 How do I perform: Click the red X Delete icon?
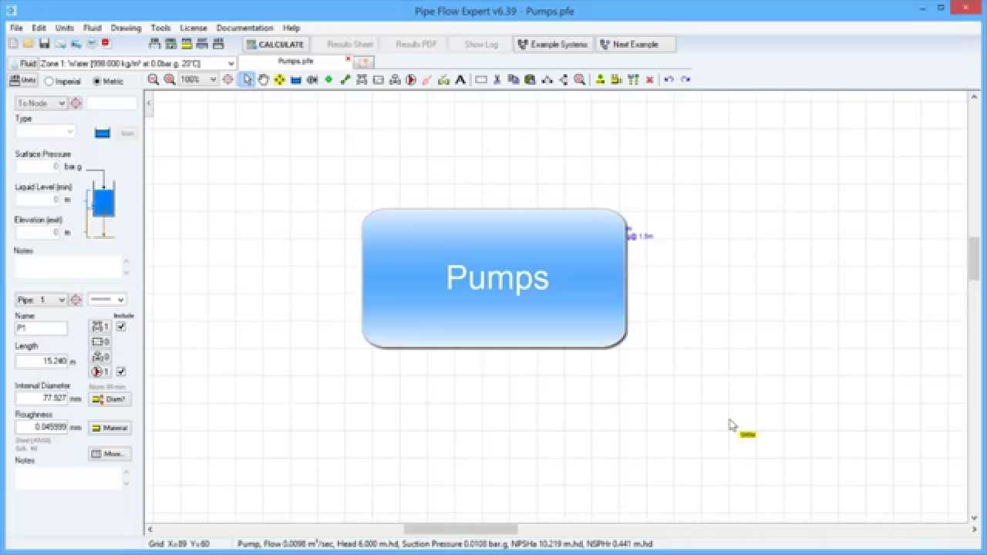650,79
